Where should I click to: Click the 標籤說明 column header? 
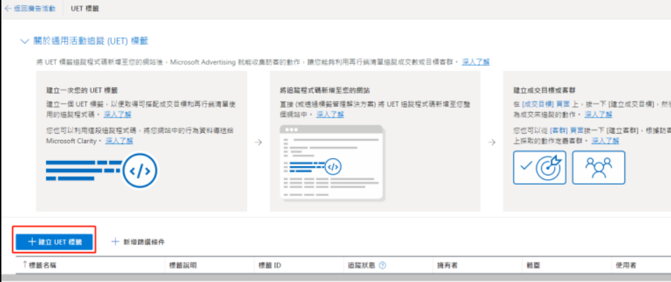tap(183, 265)
